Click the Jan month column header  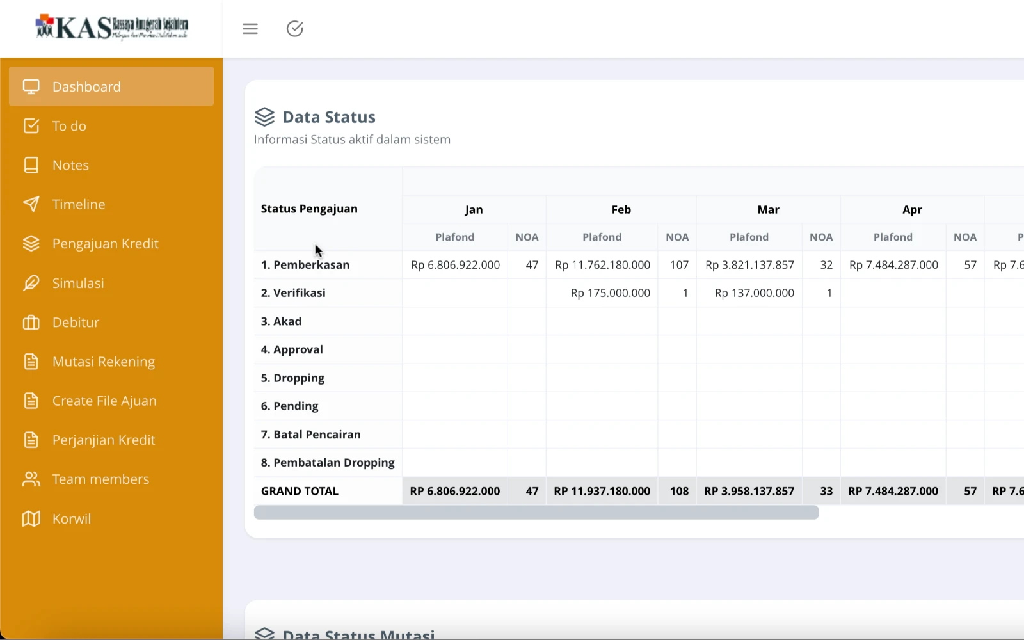[x=474, y=209]
